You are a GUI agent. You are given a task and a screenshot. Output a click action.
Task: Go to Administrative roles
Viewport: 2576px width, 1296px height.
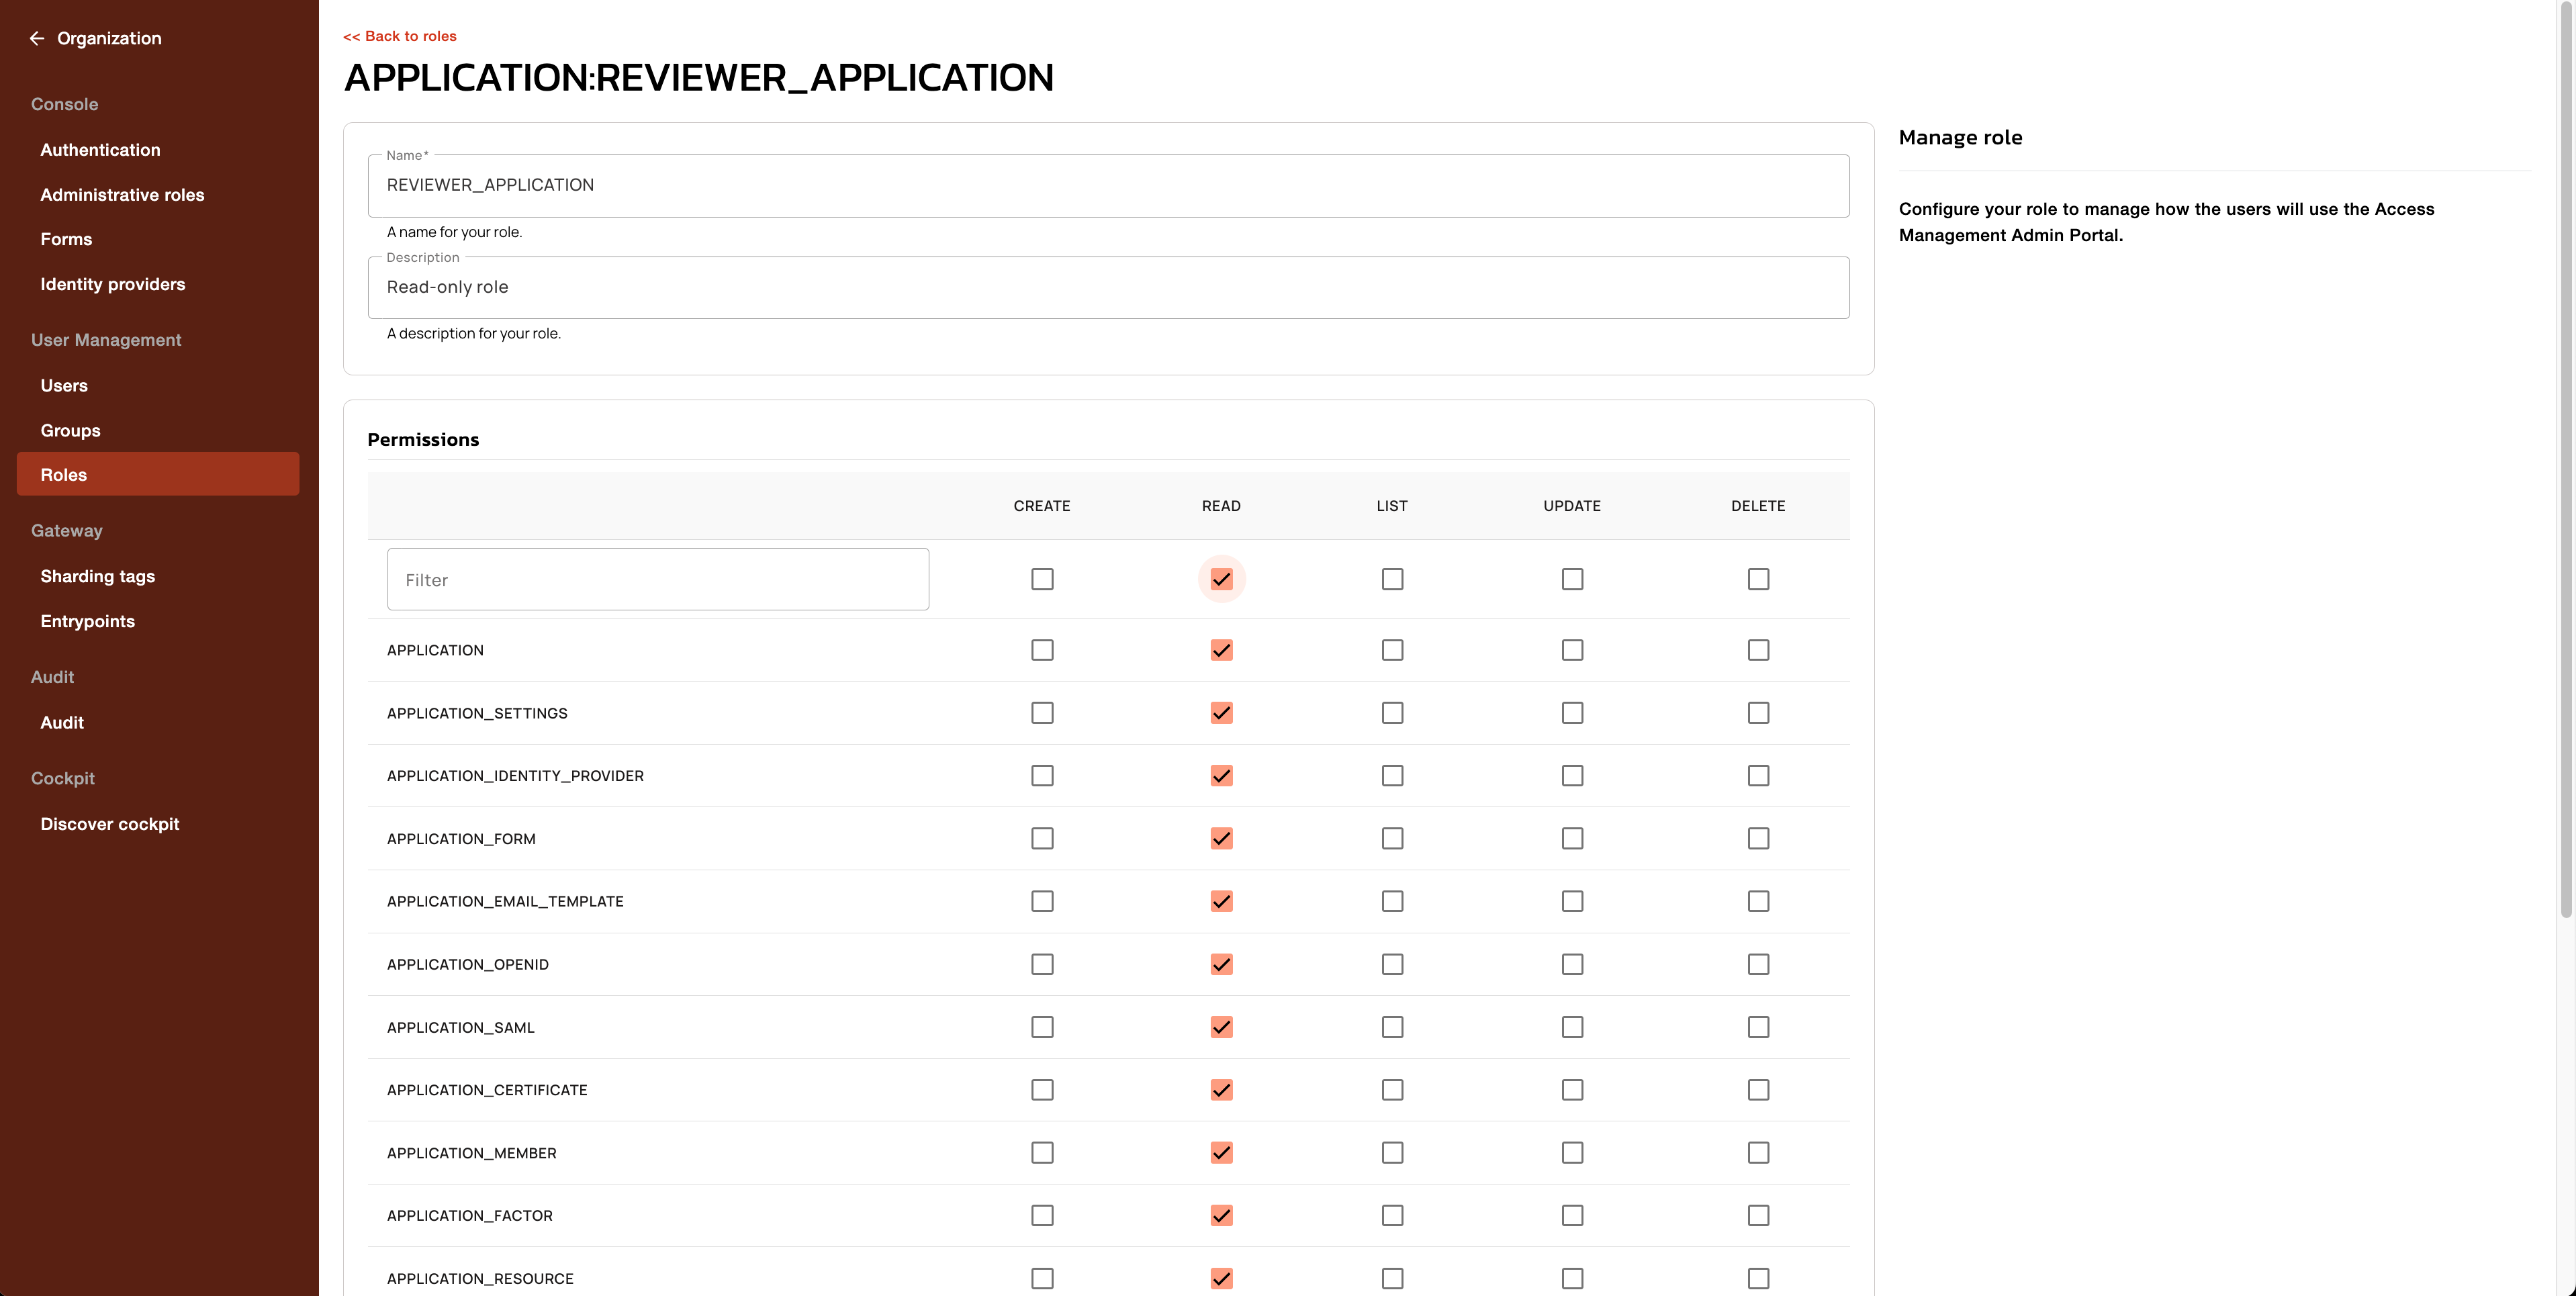(122, 195)
